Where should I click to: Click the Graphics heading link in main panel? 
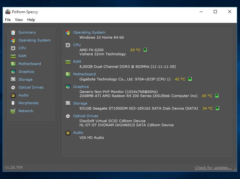coord(81,87)
